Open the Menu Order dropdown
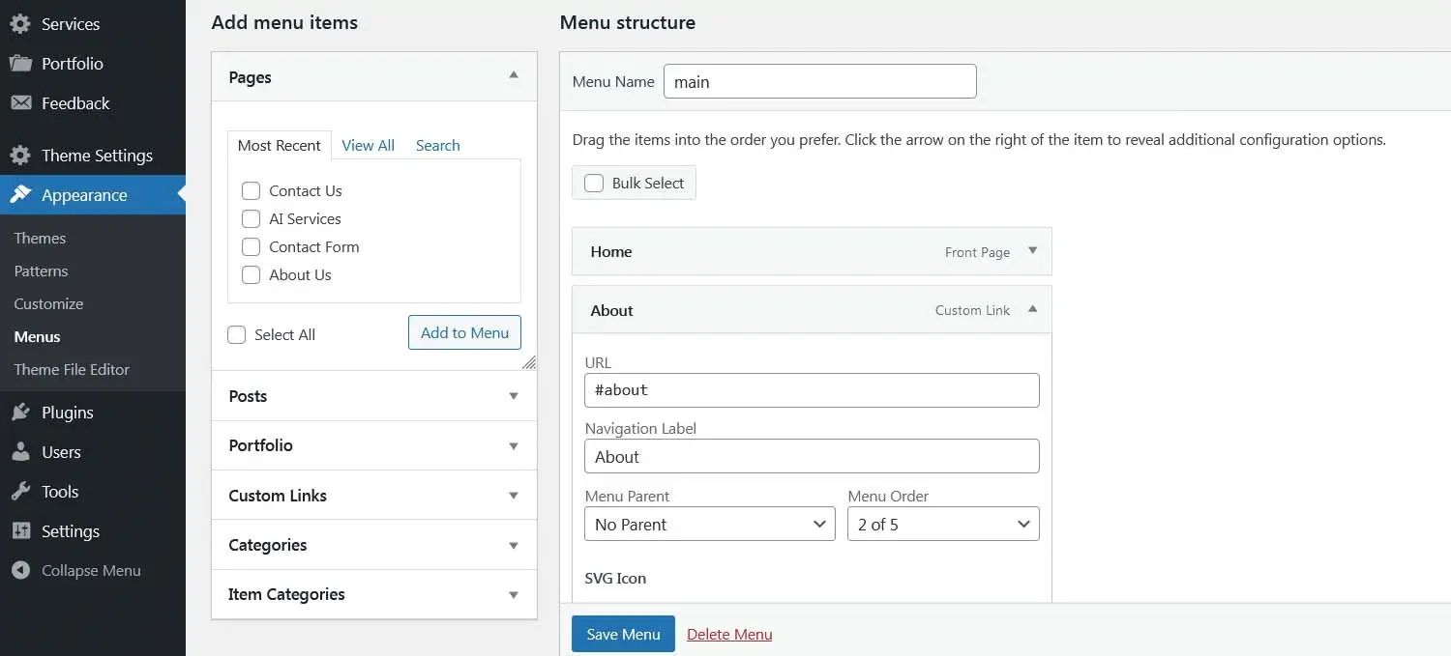The image size is (1451, 656). pos(943,524)
